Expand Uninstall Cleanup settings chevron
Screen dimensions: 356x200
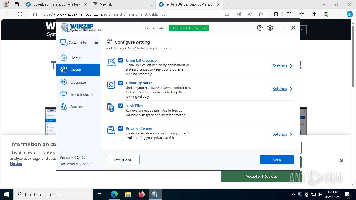tap(291, 66)
